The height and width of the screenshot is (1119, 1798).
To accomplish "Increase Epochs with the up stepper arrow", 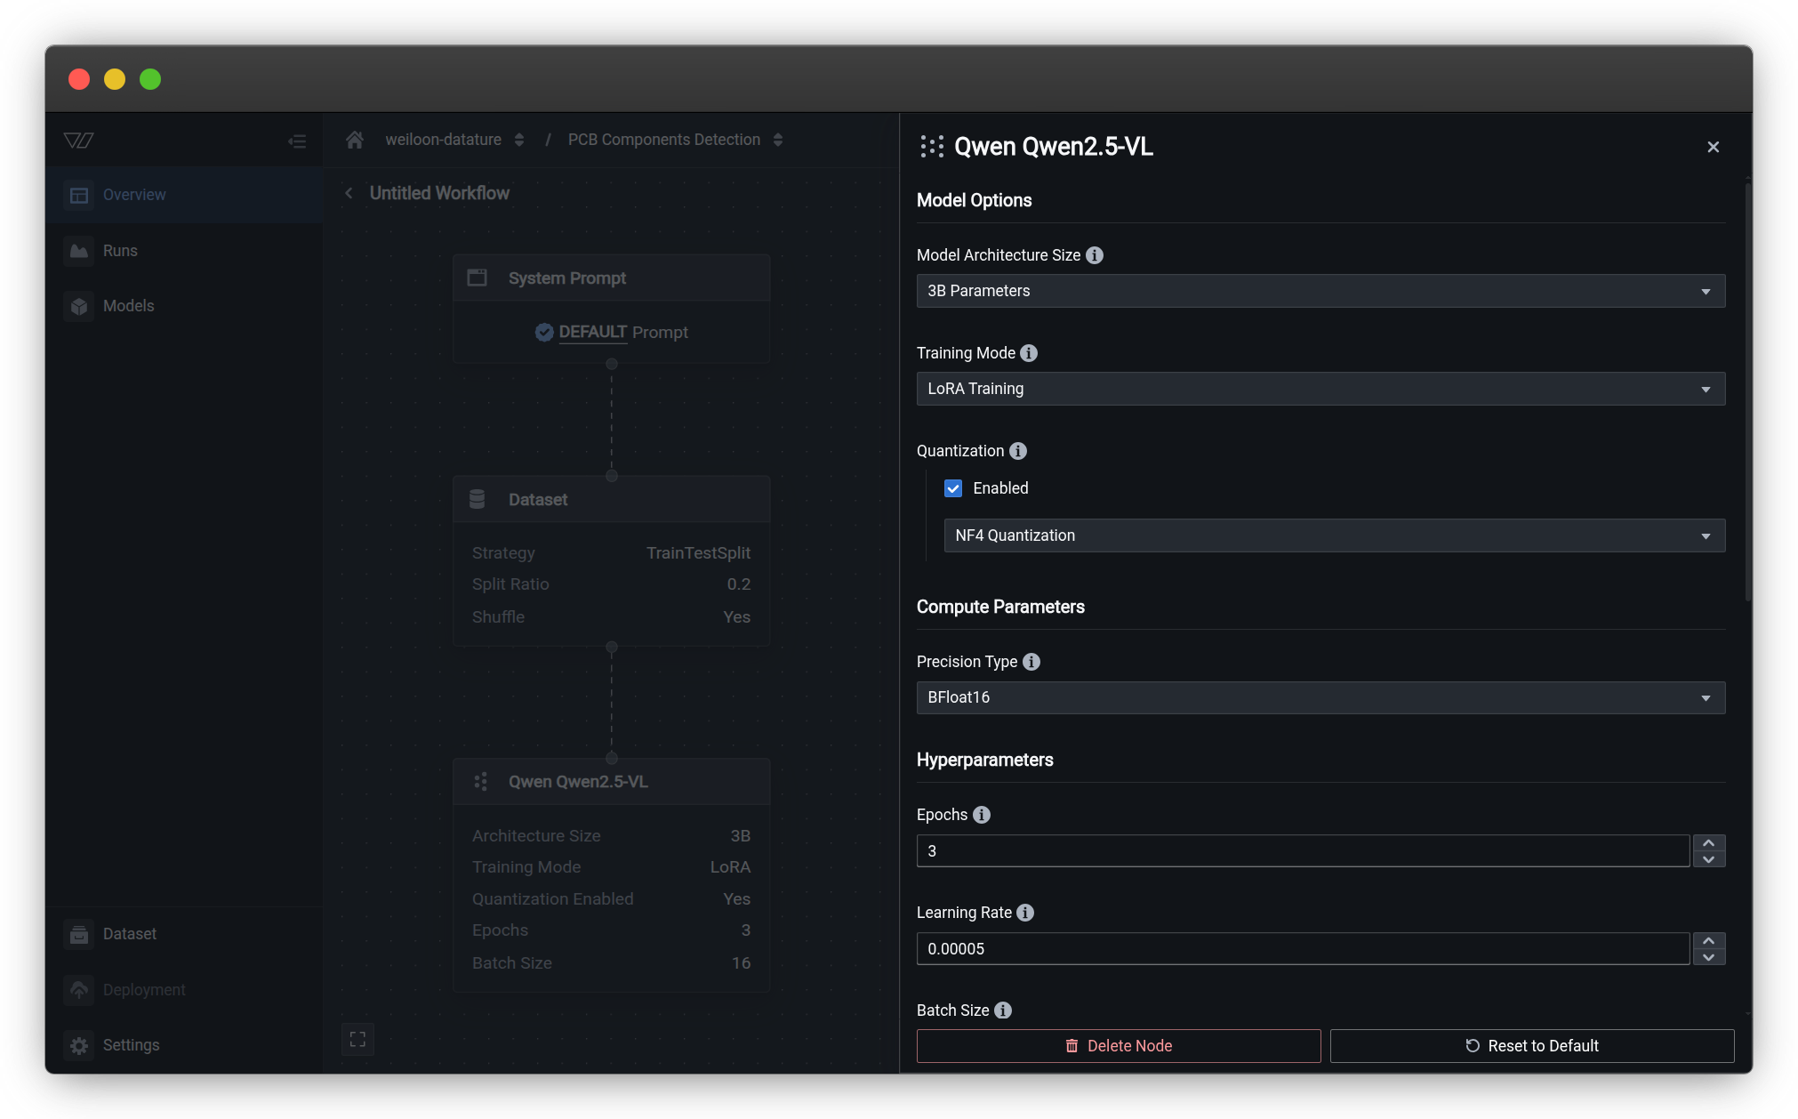I will coord(1708,842).
